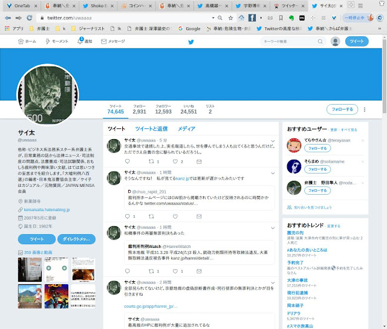Open trend 大津の事故

298,280
